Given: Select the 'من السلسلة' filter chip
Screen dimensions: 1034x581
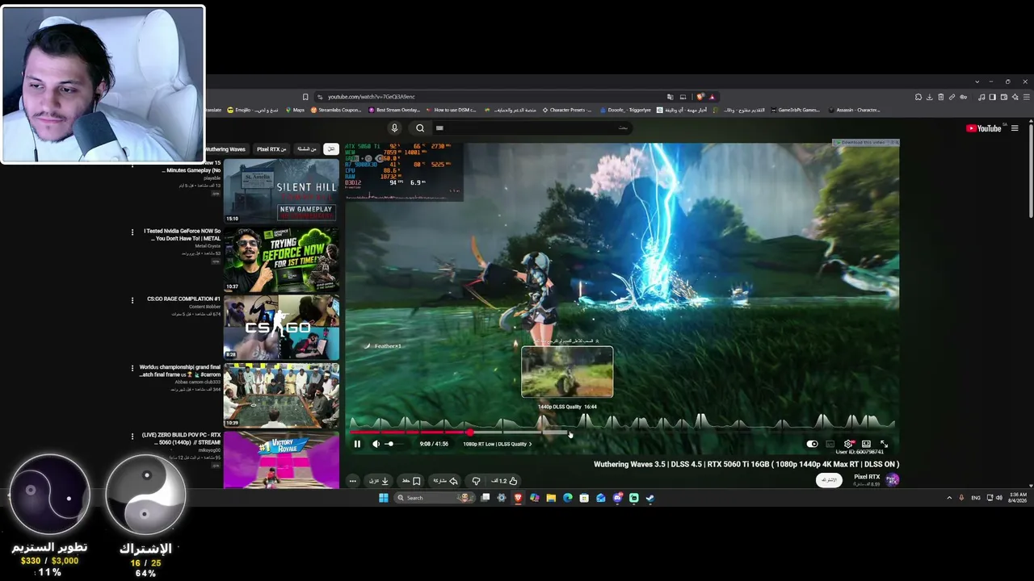Looking at the screenshot, I should [307, 149].
